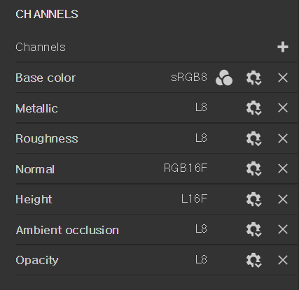299x290 pixels.
Task: Remove the Height channel
Action: click(x=283, y=199)
